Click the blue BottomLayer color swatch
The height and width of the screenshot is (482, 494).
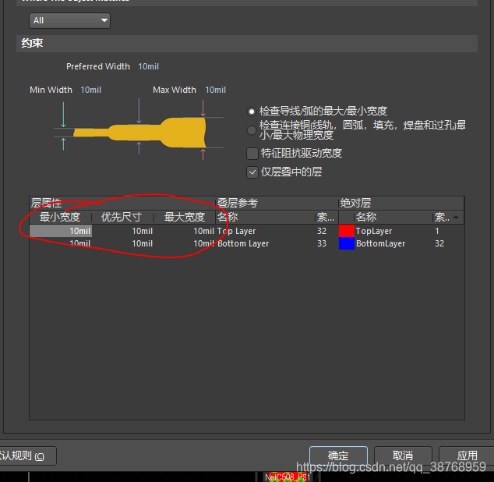tap(347, 243)
